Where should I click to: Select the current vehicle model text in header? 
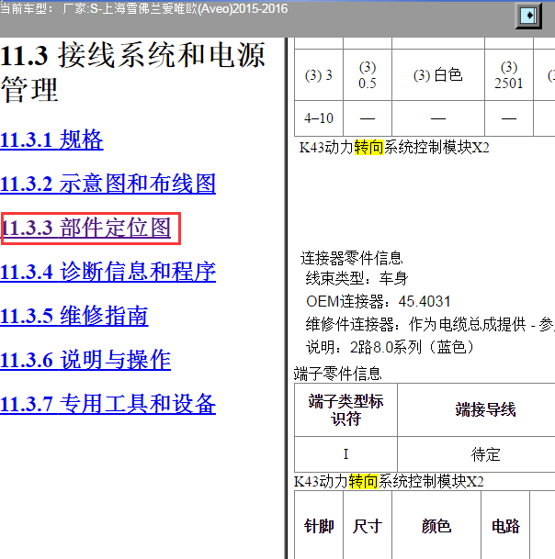pos(144,8)
